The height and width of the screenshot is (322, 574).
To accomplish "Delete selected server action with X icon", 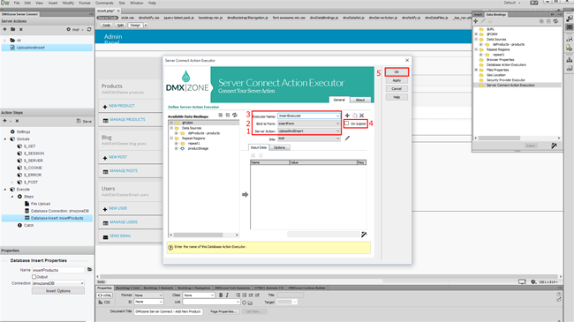I will click(21, 29).
